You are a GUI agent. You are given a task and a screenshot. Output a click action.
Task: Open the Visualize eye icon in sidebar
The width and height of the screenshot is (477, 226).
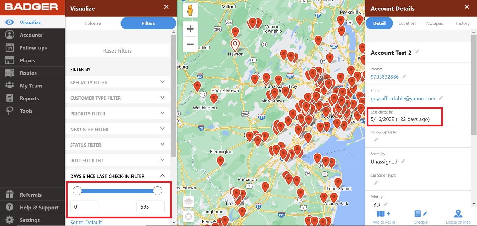coord(9,22)
